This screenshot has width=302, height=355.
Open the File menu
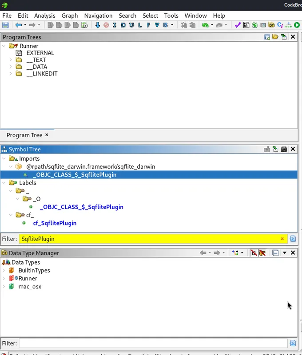7,16
